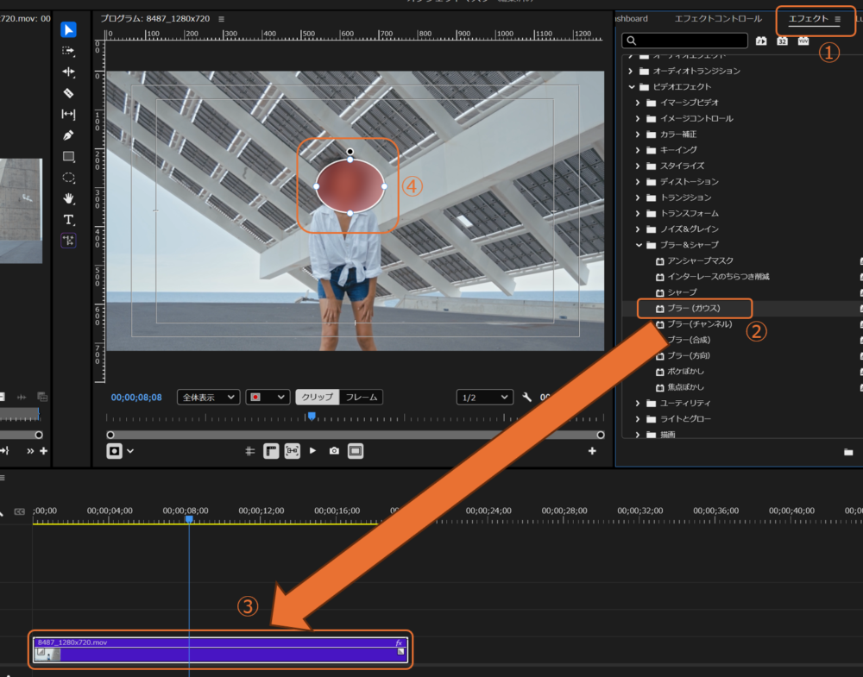
Task: Select the Ellipse tool
Action: (x=68, y=178)
